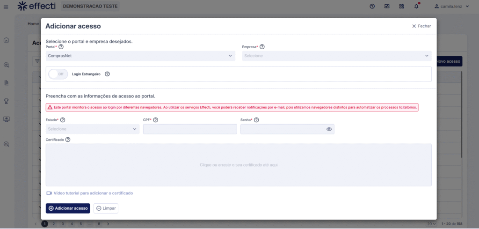
Task: Click the help icon beside Login Estrangeiro
Action: pos(107,74)
